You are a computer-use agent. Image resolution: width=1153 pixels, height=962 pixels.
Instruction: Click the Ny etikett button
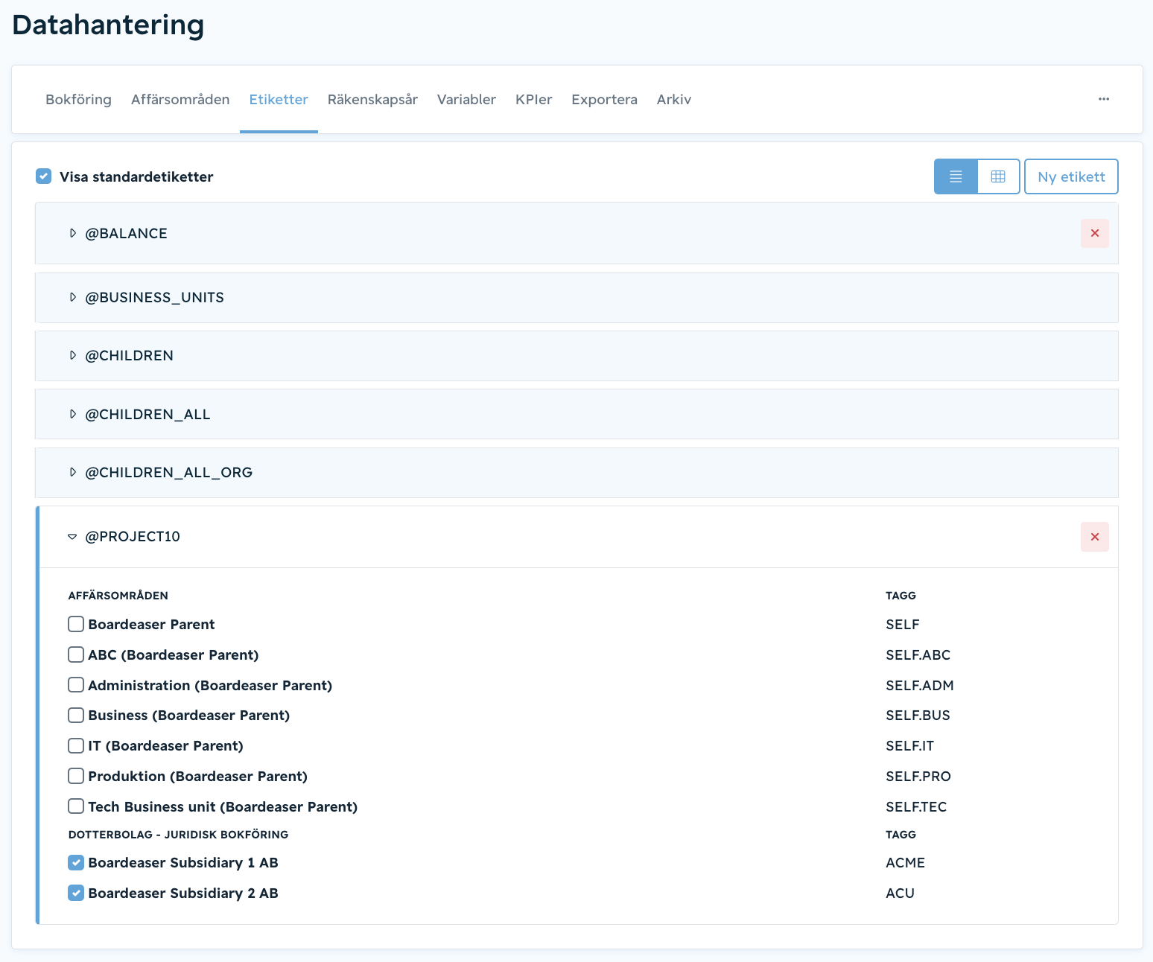pyautogui.click(x=1071, y=176)
